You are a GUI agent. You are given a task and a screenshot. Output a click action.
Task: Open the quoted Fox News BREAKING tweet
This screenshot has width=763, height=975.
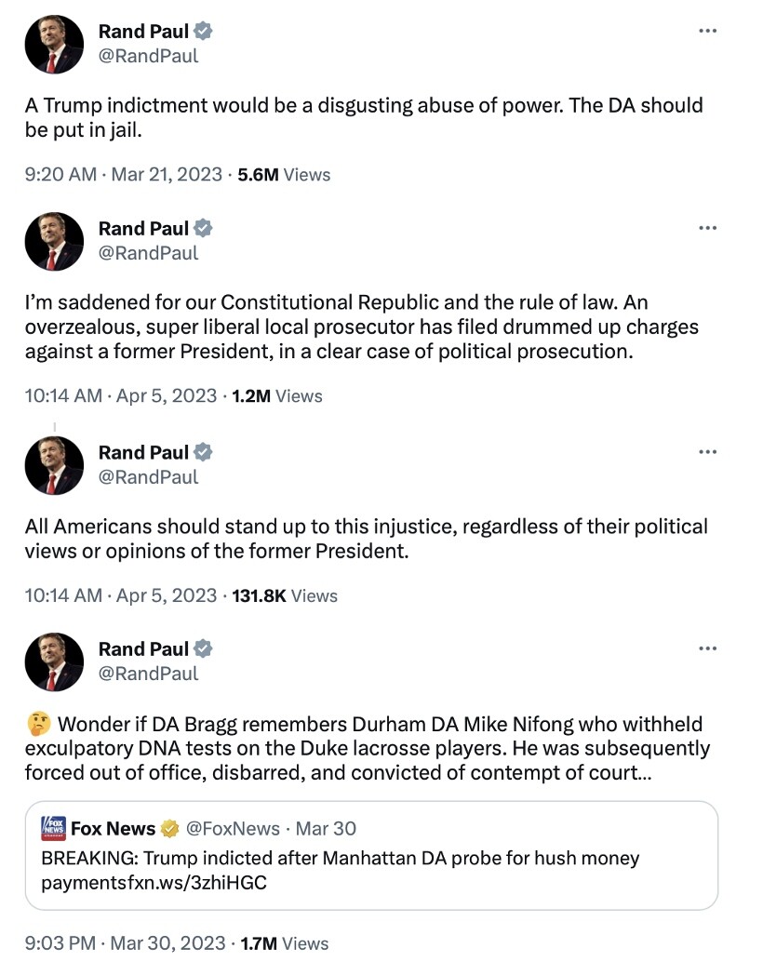tap(372, 856)
